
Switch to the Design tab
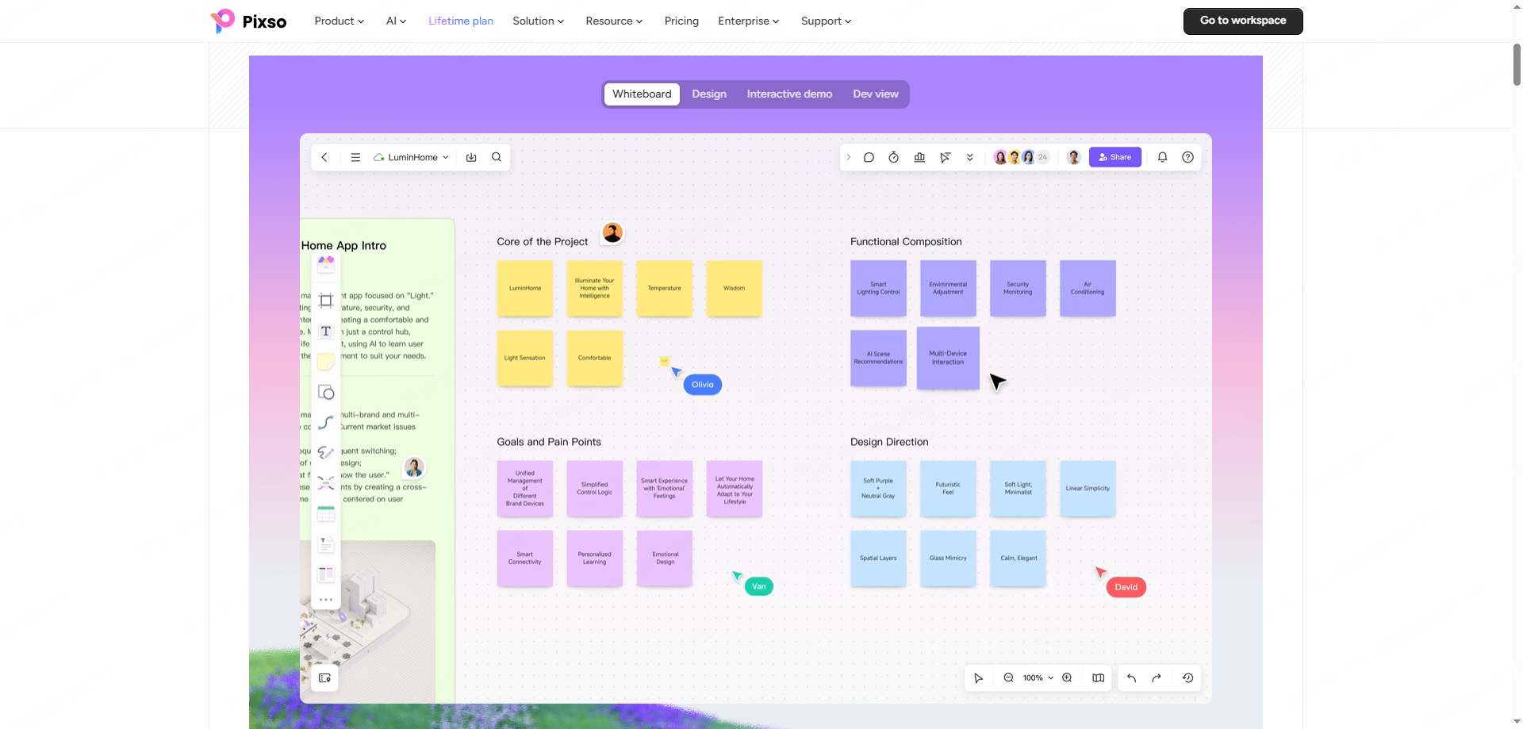pyautogui.click(x=709, y=94)
